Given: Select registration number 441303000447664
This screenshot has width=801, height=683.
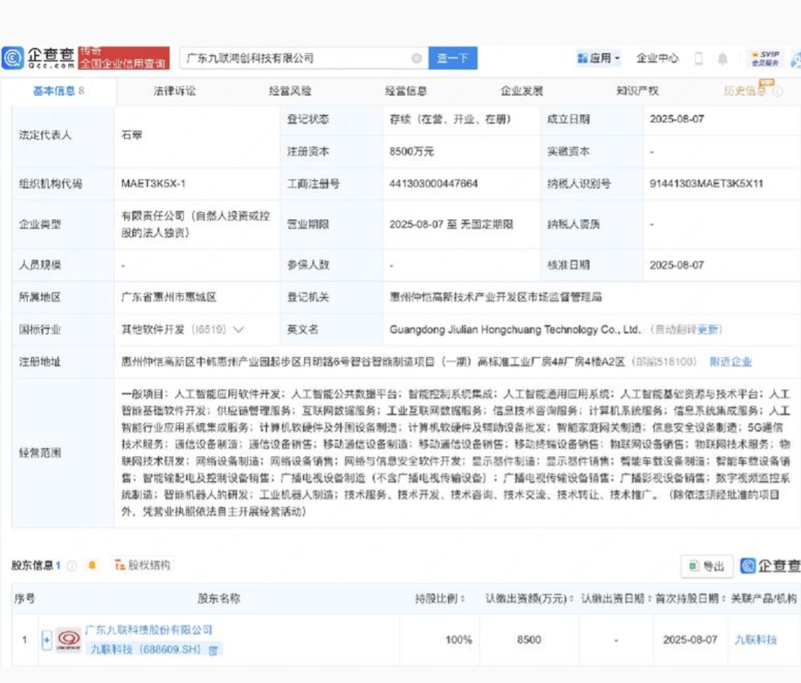Looking at the screenshot, I should coord(433,184).
